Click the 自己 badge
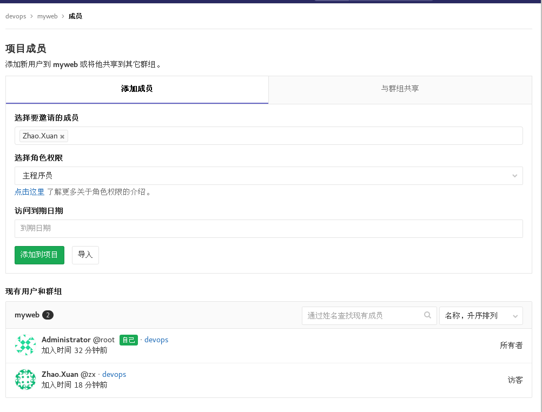 pos(129,340)
